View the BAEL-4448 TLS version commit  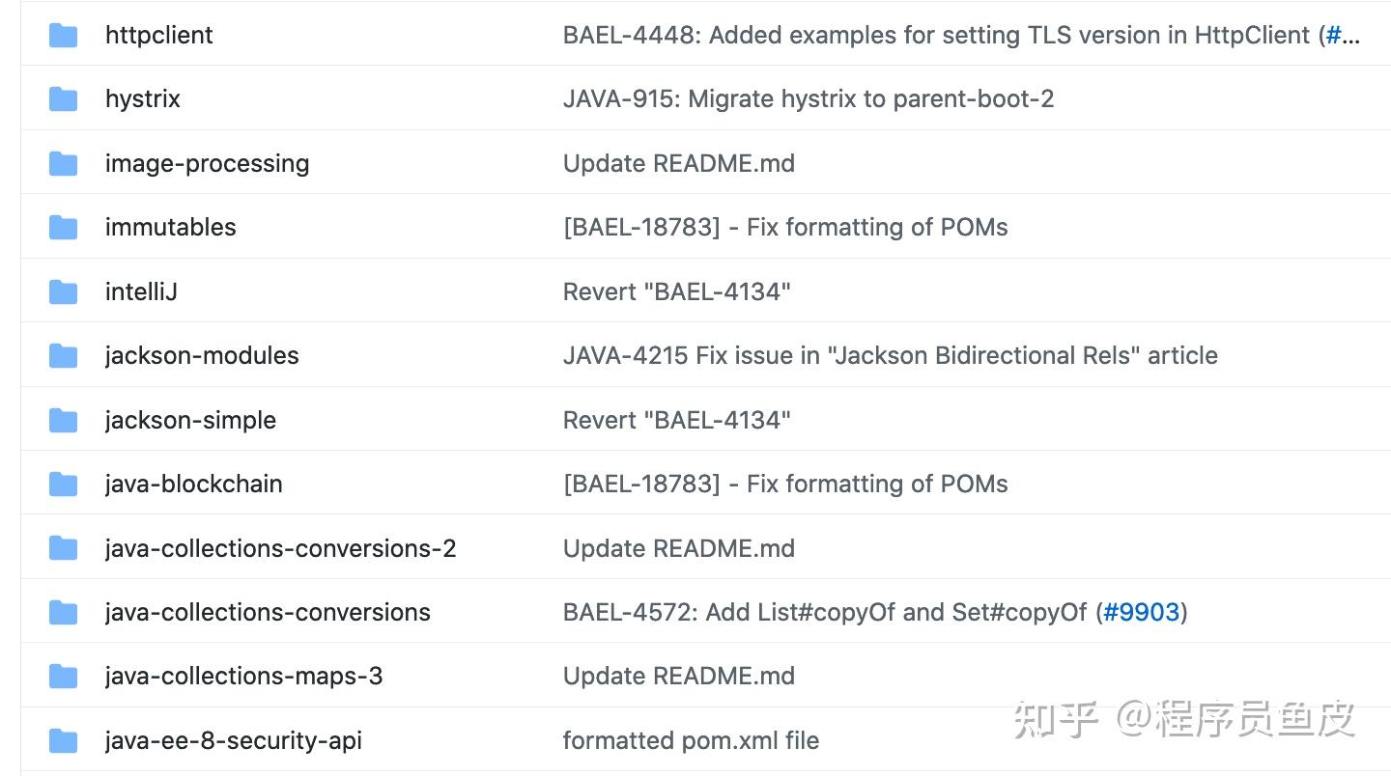click(937, 36)
